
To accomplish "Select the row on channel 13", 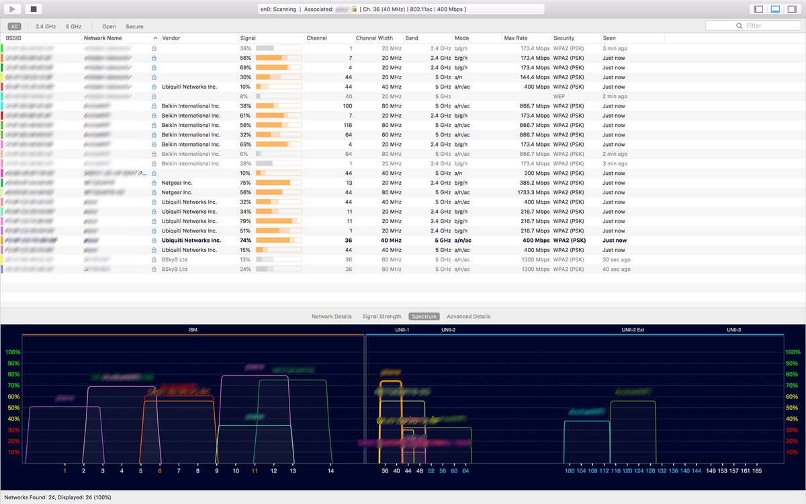I will [x=403, y=183].
